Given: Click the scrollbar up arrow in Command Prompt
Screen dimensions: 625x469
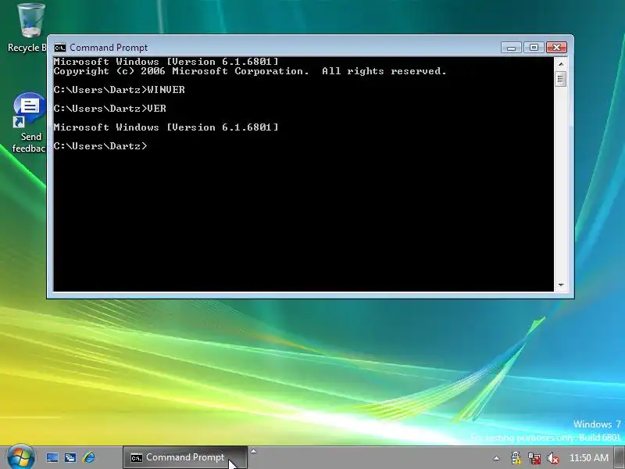Looking at the screenshot, I should 561,64.
